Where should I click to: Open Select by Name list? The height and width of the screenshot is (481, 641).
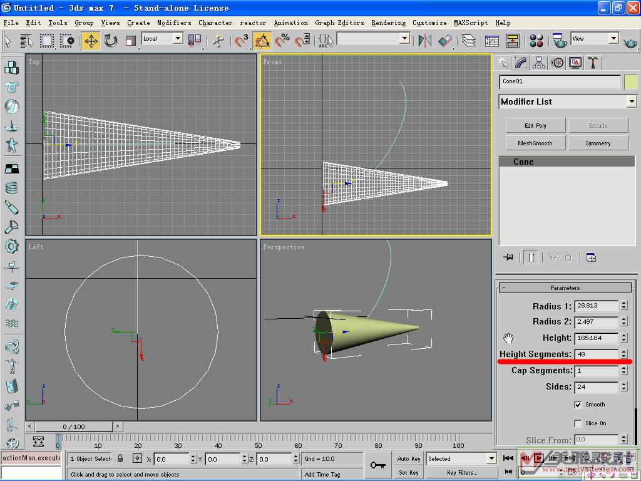click(26, 41)
